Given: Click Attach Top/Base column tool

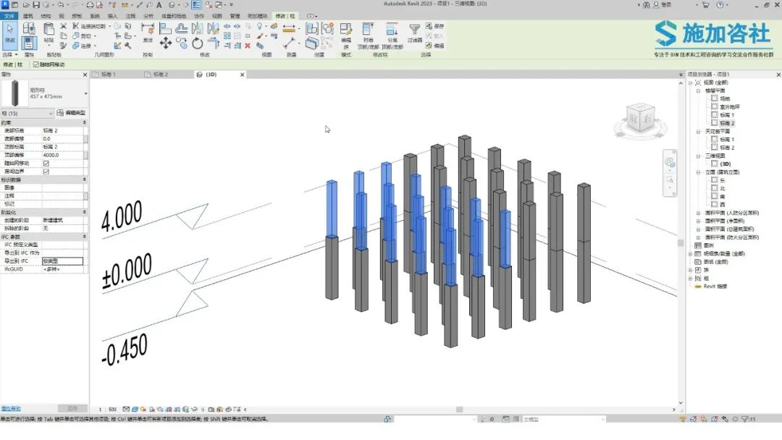Looking at the screenshot, I should [x=368, y=35].
